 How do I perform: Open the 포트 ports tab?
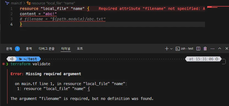tap(80, 49)
